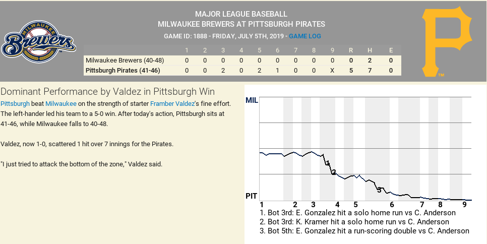Click the Milwaukee Brewers team logo
487x244 pixels.
coord(39,43)
